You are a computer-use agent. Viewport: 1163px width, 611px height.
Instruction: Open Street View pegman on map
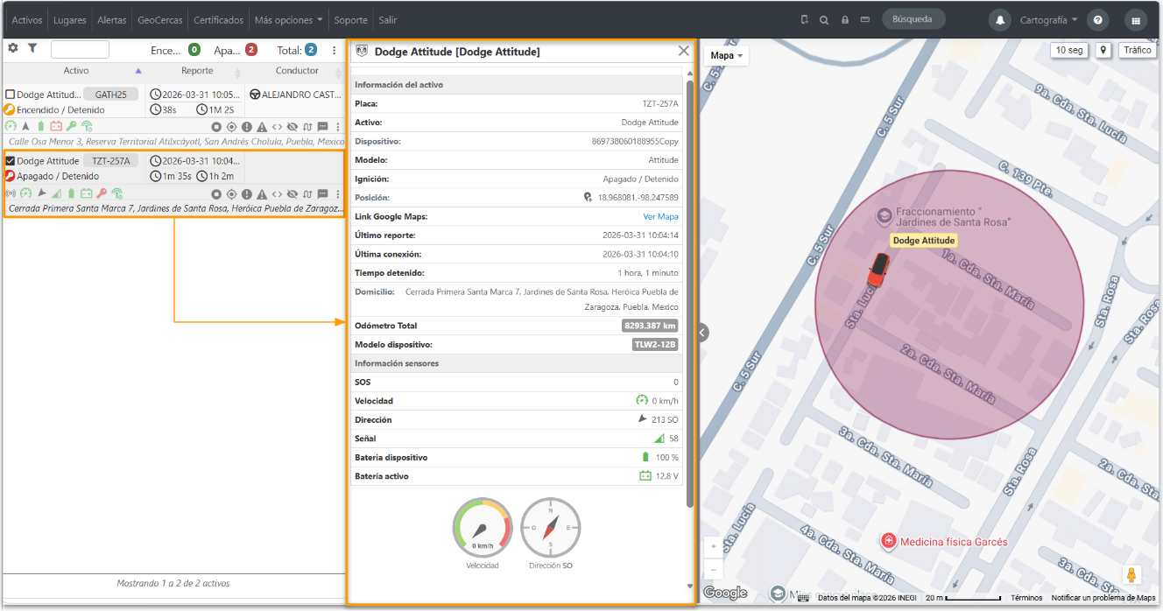click(1132, 574)
